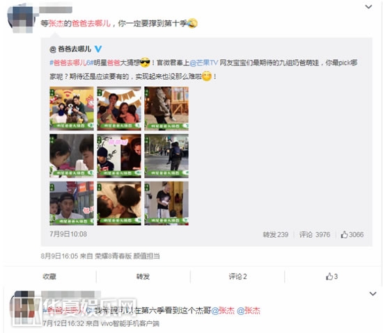
Task: Open the @芒果TV mention link
Action: [x=204, y=63]
